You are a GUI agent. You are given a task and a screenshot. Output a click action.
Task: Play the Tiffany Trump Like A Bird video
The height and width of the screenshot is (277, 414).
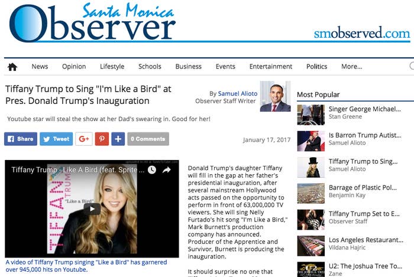click(92, 209)
